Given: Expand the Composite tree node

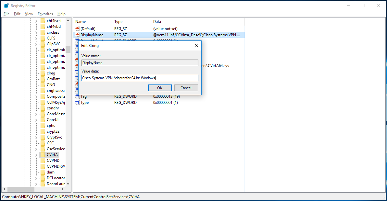Looking at the screenshot, I should click(36, 97).
